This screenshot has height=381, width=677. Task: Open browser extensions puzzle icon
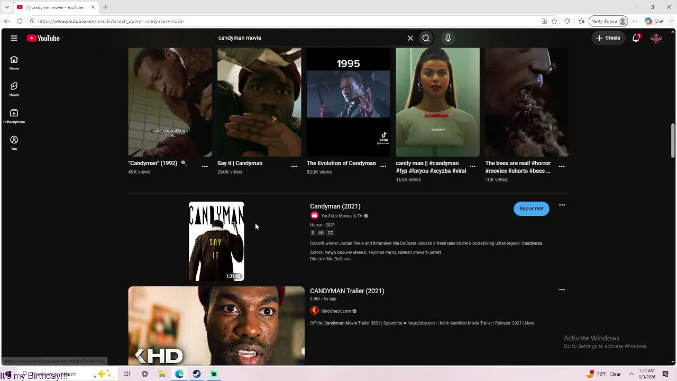click(568, 21)
